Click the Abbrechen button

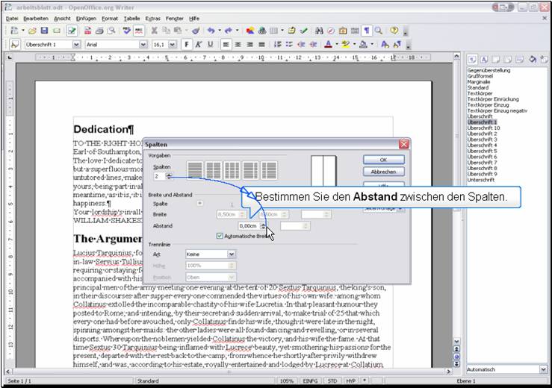tap(383, 172)
